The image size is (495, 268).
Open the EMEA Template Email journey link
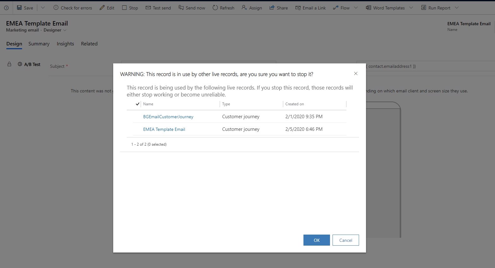164,129
